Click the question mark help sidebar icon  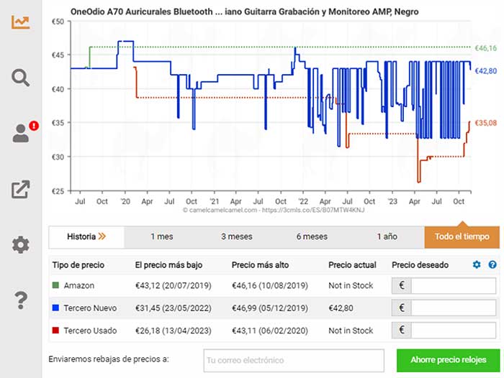click(21, 300)
